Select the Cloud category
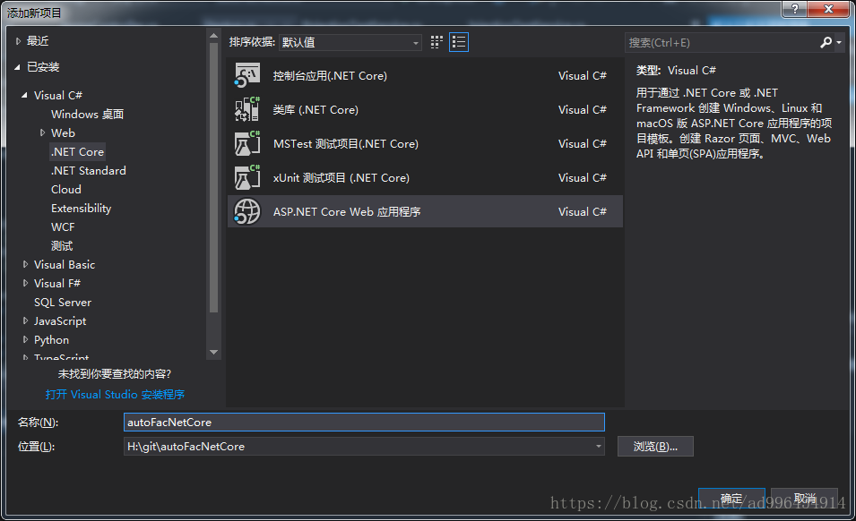This screenshot has height=521, width=856. 66,189
